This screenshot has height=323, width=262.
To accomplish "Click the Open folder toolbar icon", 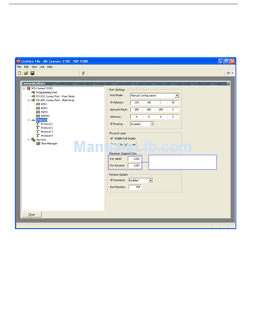I will coord(26,73).
